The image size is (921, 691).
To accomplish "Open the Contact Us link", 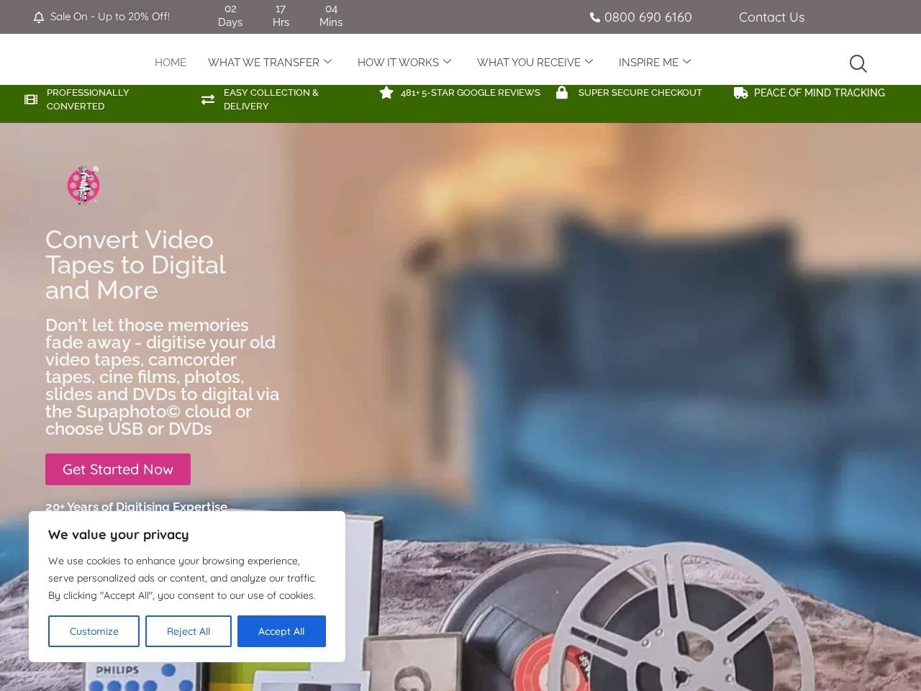I will (771, 17).
